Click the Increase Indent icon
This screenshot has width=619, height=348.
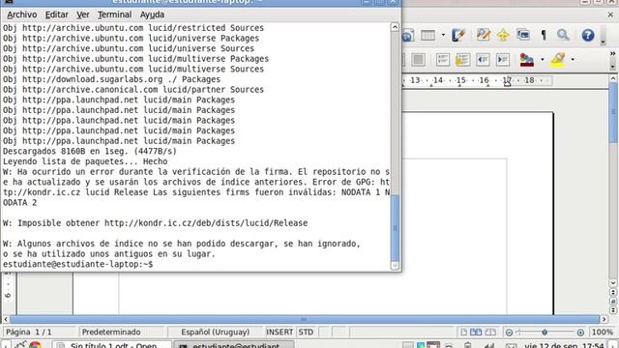coord(503,60)
